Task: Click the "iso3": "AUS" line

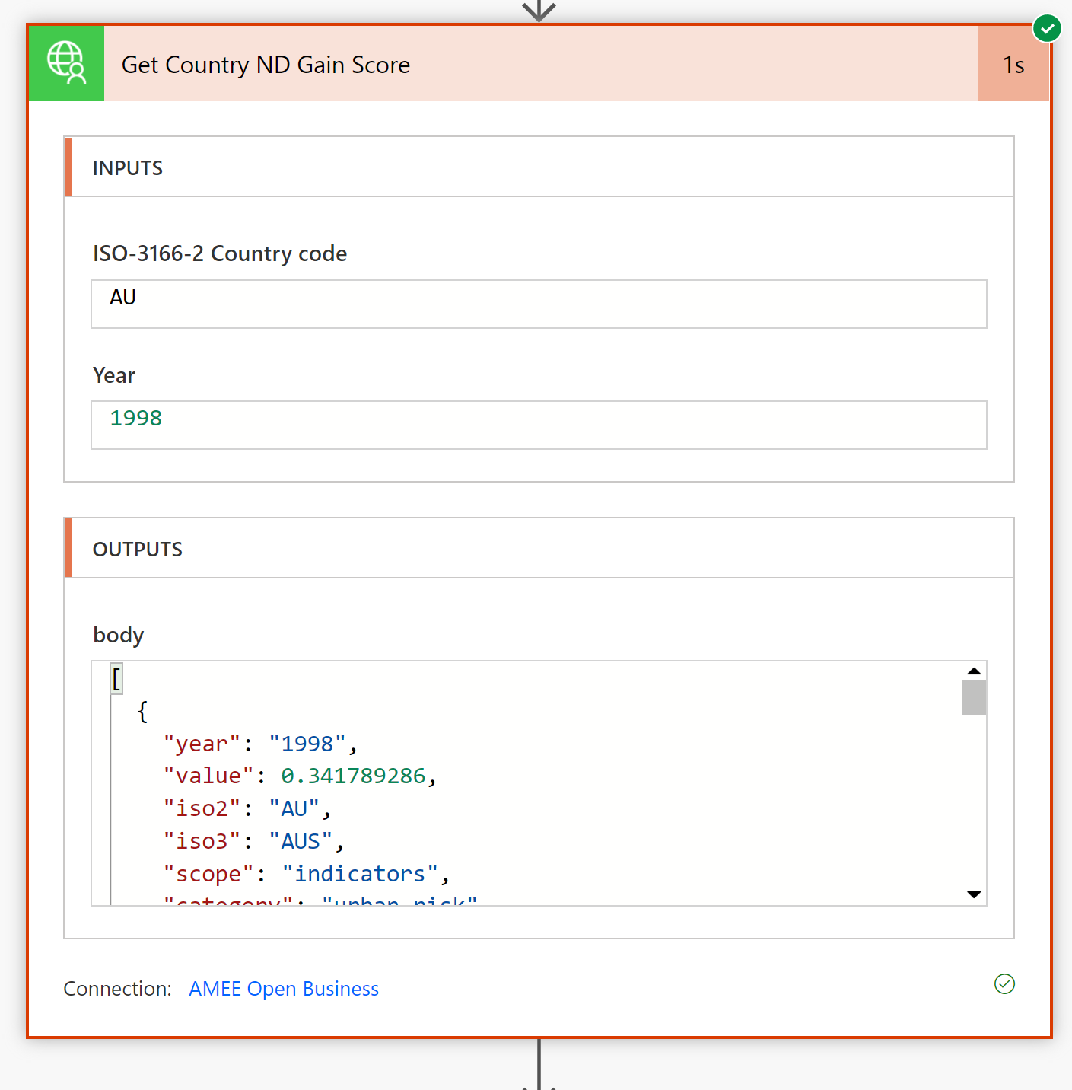Action: point(254,841)
